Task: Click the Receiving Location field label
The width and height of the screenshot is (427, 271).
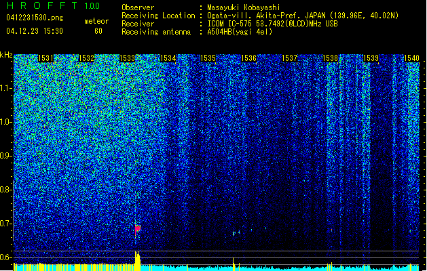Action: (x=158, y=16)
